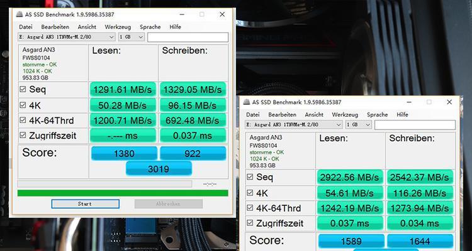The image size is (472, 251).
Task: Click the 96.15 MB/s 4K write value
Action: click(x=193, y=105)
